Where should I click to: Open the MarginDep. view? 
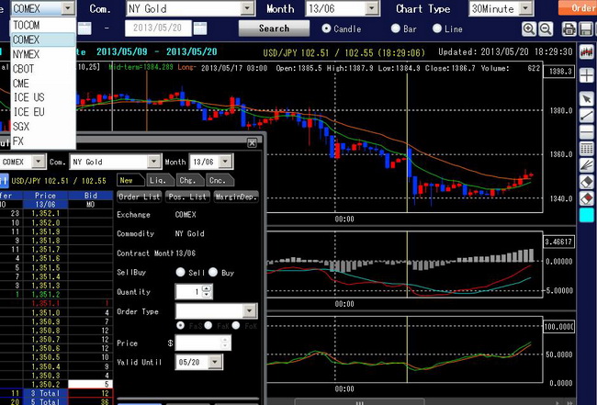point(236,197)
